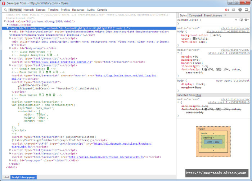The height and width of the screenshot is (181, 252).
Task: Expand the border shorthand property
Action: tap(194, 63)
